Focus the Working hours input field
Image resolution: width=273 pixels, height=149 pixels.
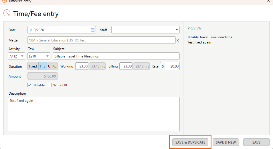click(x=82, y=66)
